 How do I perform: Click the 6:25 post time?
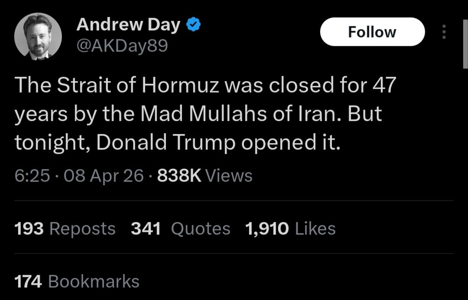[x=32, y=176]
